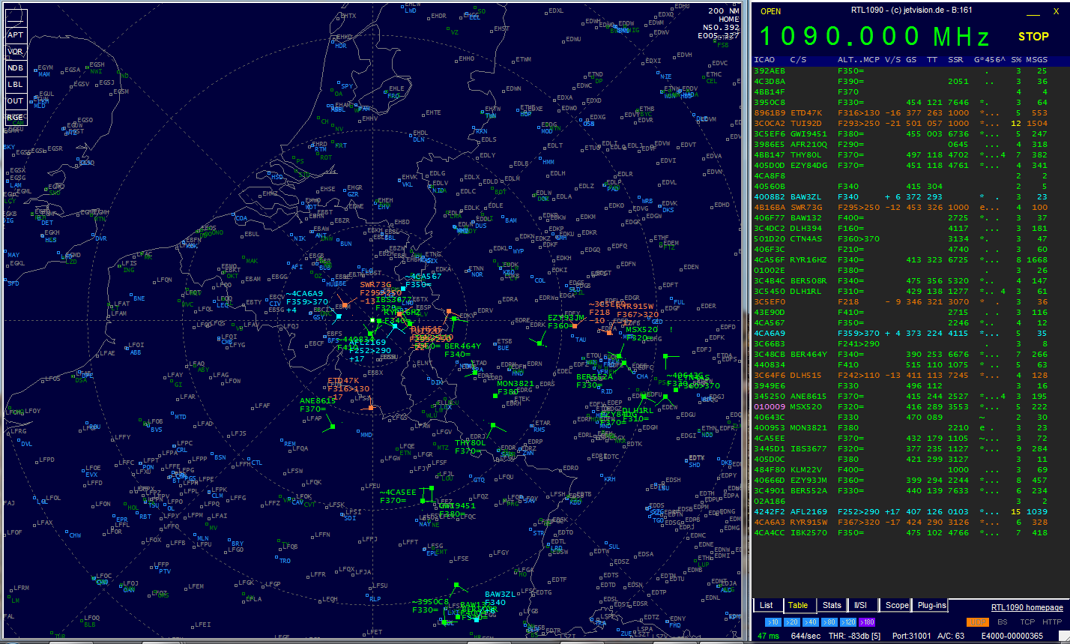Viewport: 1070px width, 644px height.
Task: Click the C/S column header
Action: pos(798,59)
